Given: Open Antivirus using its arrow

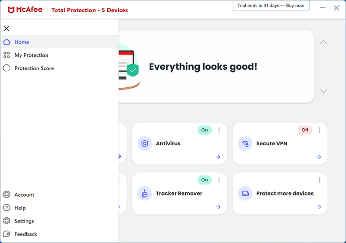Looking at the screenshot, I should click(218, 157).
